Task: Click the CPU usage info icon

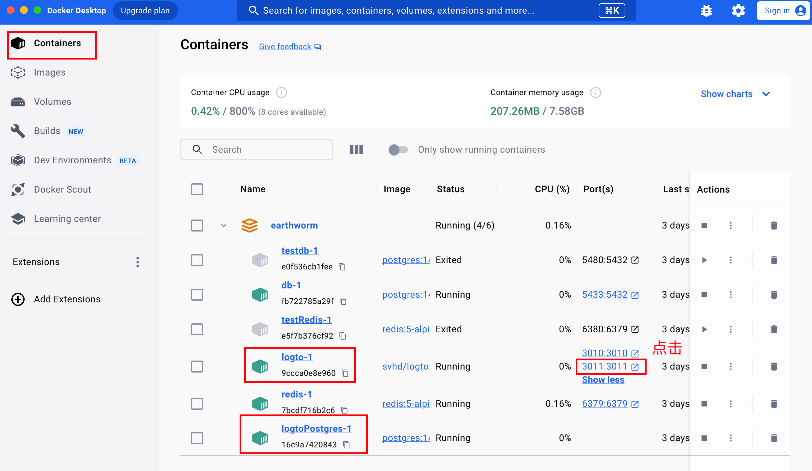Action: (282, 92)
